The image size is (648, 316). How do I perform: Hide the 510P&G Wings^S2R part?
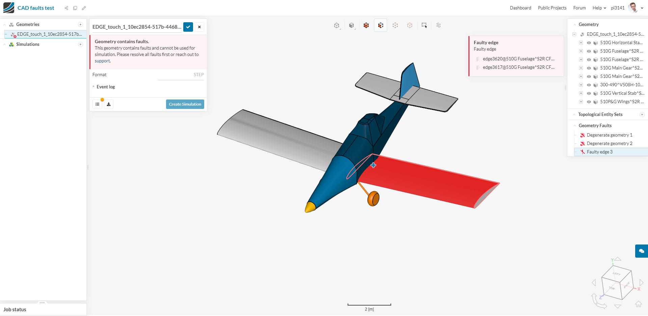(x=589, y=102)
